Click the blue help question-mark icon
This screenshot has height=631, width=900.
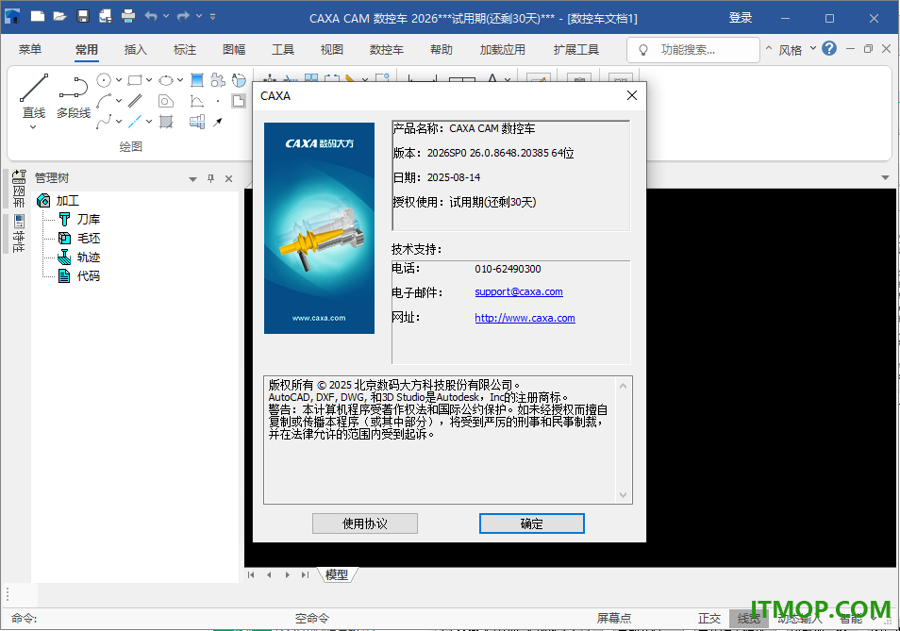tap(829, 49)
